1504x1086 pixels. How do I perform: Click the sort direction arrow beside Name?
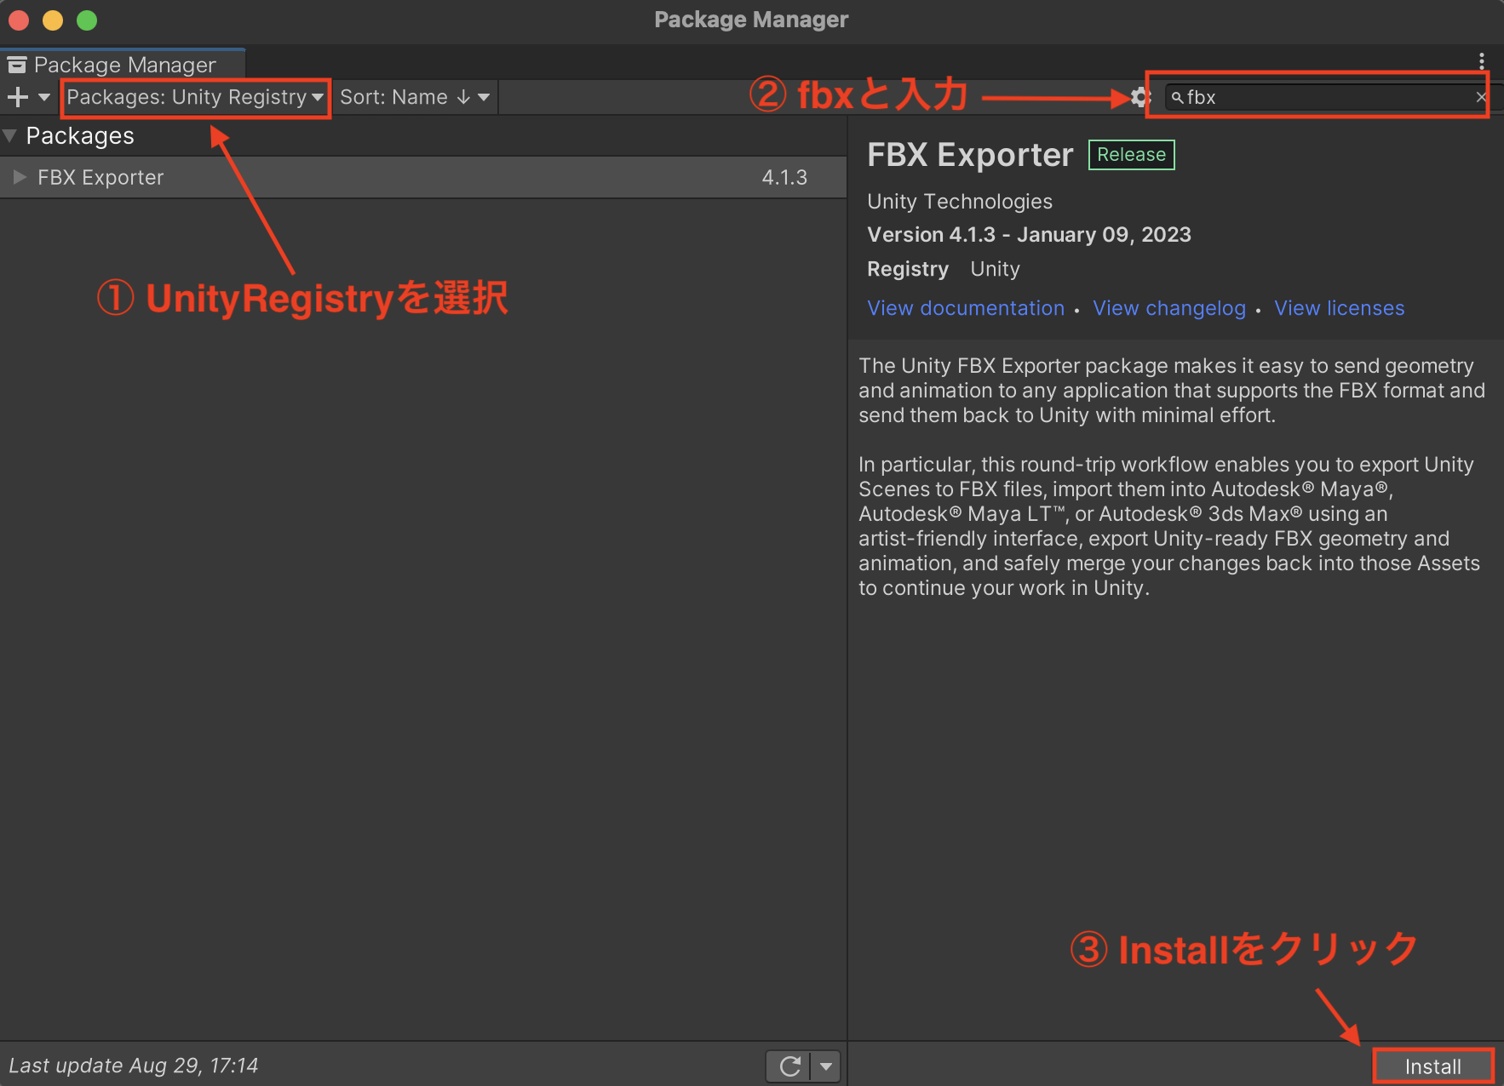[462, 97]
